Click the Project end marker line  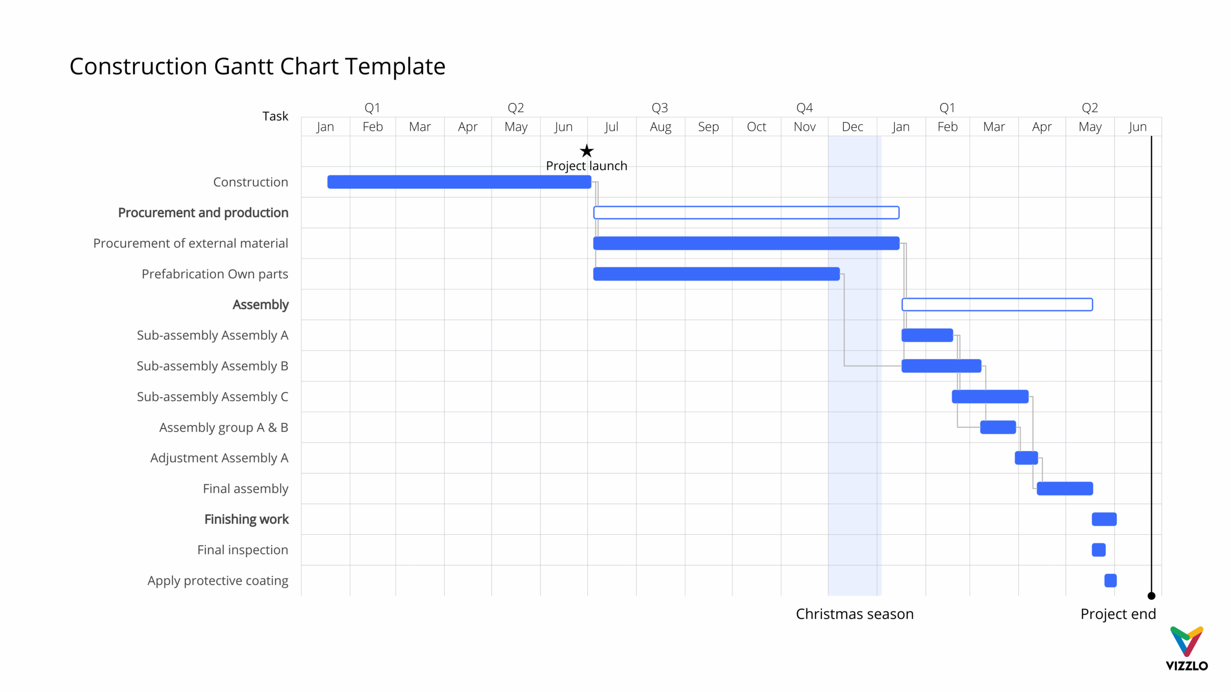(x=1152, y=365)
